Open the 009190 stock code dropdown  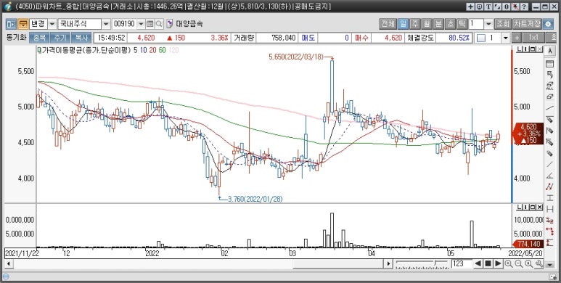click(141, 24)
